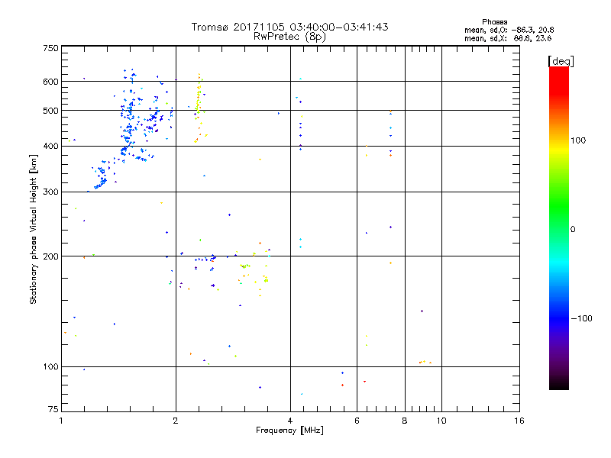Click the RwPretec (8p) subtitle

coord(289,37)
